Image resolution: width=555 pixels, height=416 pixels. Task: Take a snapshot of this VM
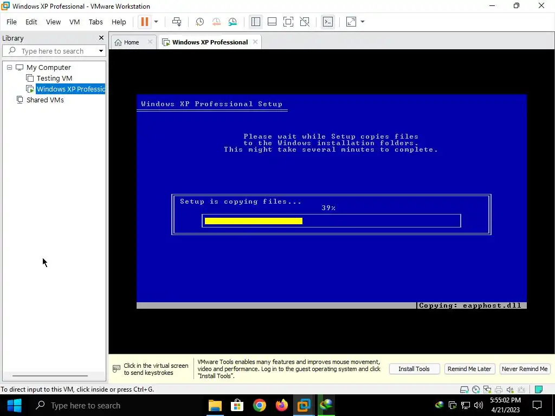coord(199,22)
